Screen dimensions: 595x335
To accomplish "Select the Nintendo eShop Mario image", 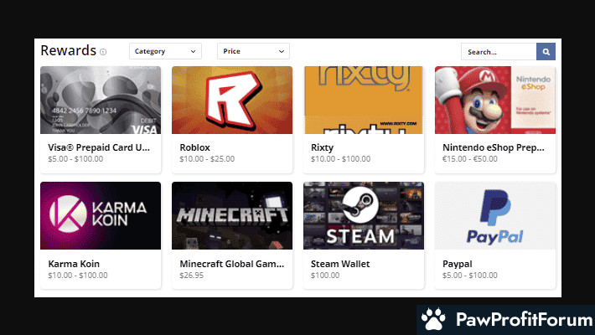I will [494, 100].
